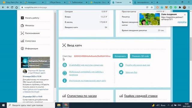
Task: Go forward in browser history
Action: 7,7
